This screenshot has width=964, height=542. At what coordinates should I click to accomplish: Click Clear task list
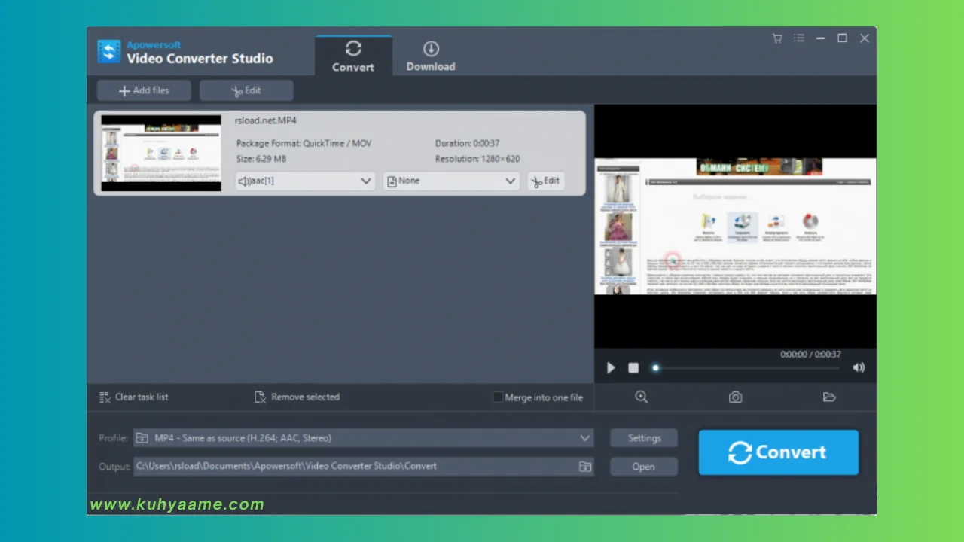[134, 397]
